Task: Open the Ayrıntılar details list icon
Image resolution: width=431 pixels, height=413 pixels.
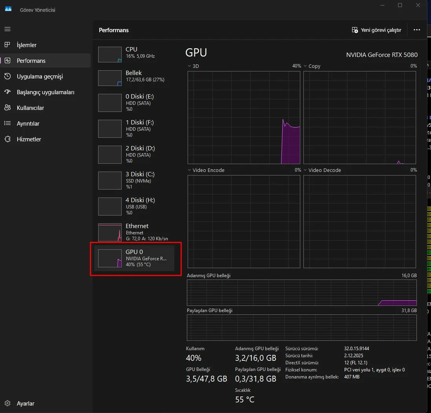Action: pyautogui.click(x=7, y=123)
